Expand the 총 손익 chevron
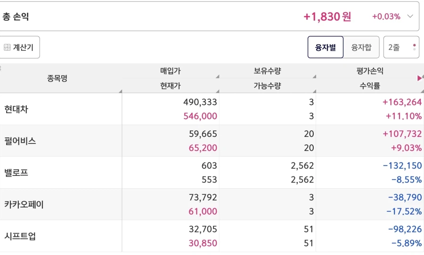Image resolution: width=424 pixels, height=255 pixels. [x=410, y=16]
